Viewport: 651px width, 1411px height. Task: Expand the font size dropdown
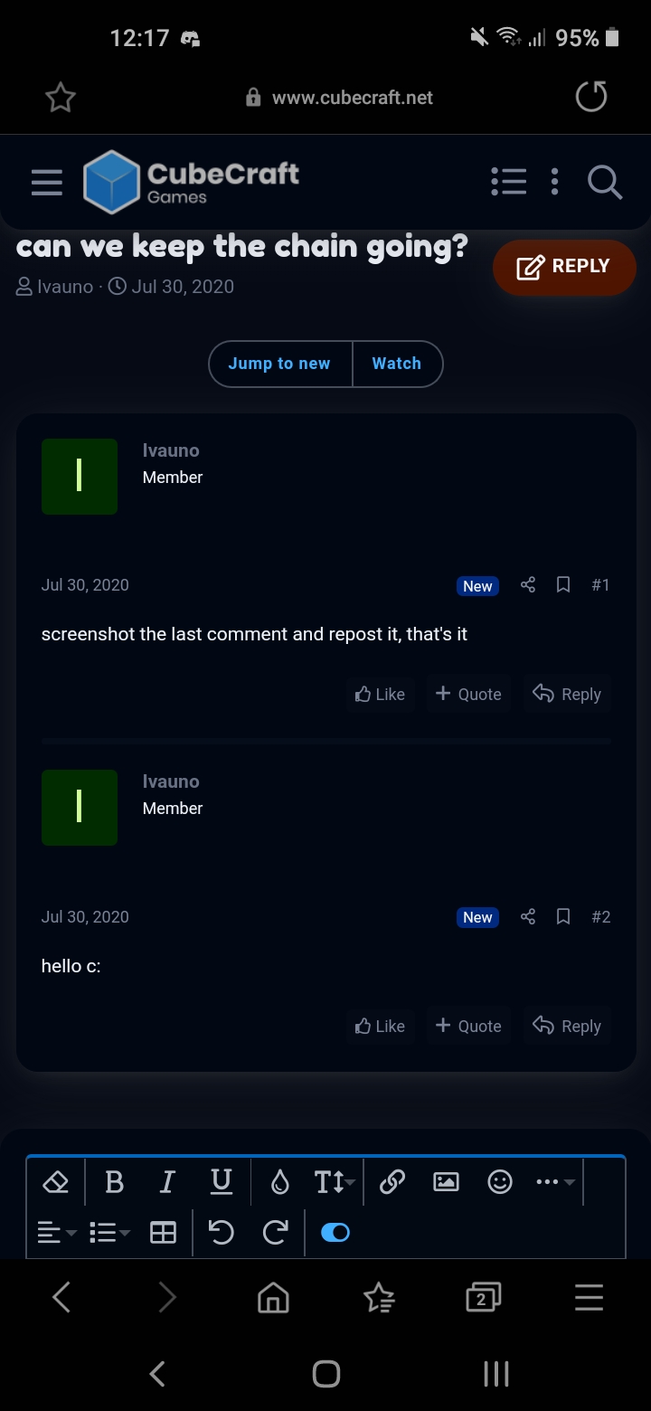point(335,1181)
